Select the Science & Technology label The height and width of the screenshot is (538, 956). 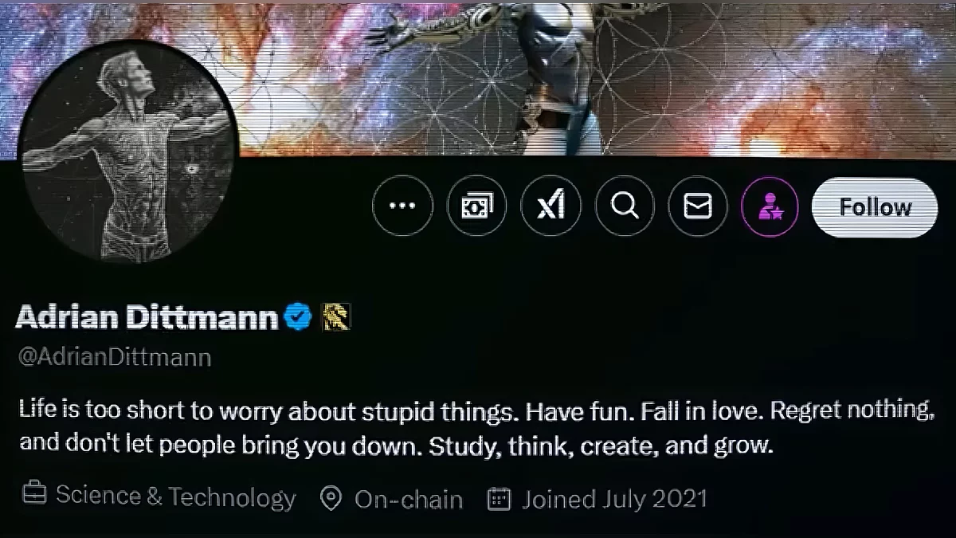pyautogui.click(x=175, y=498)
